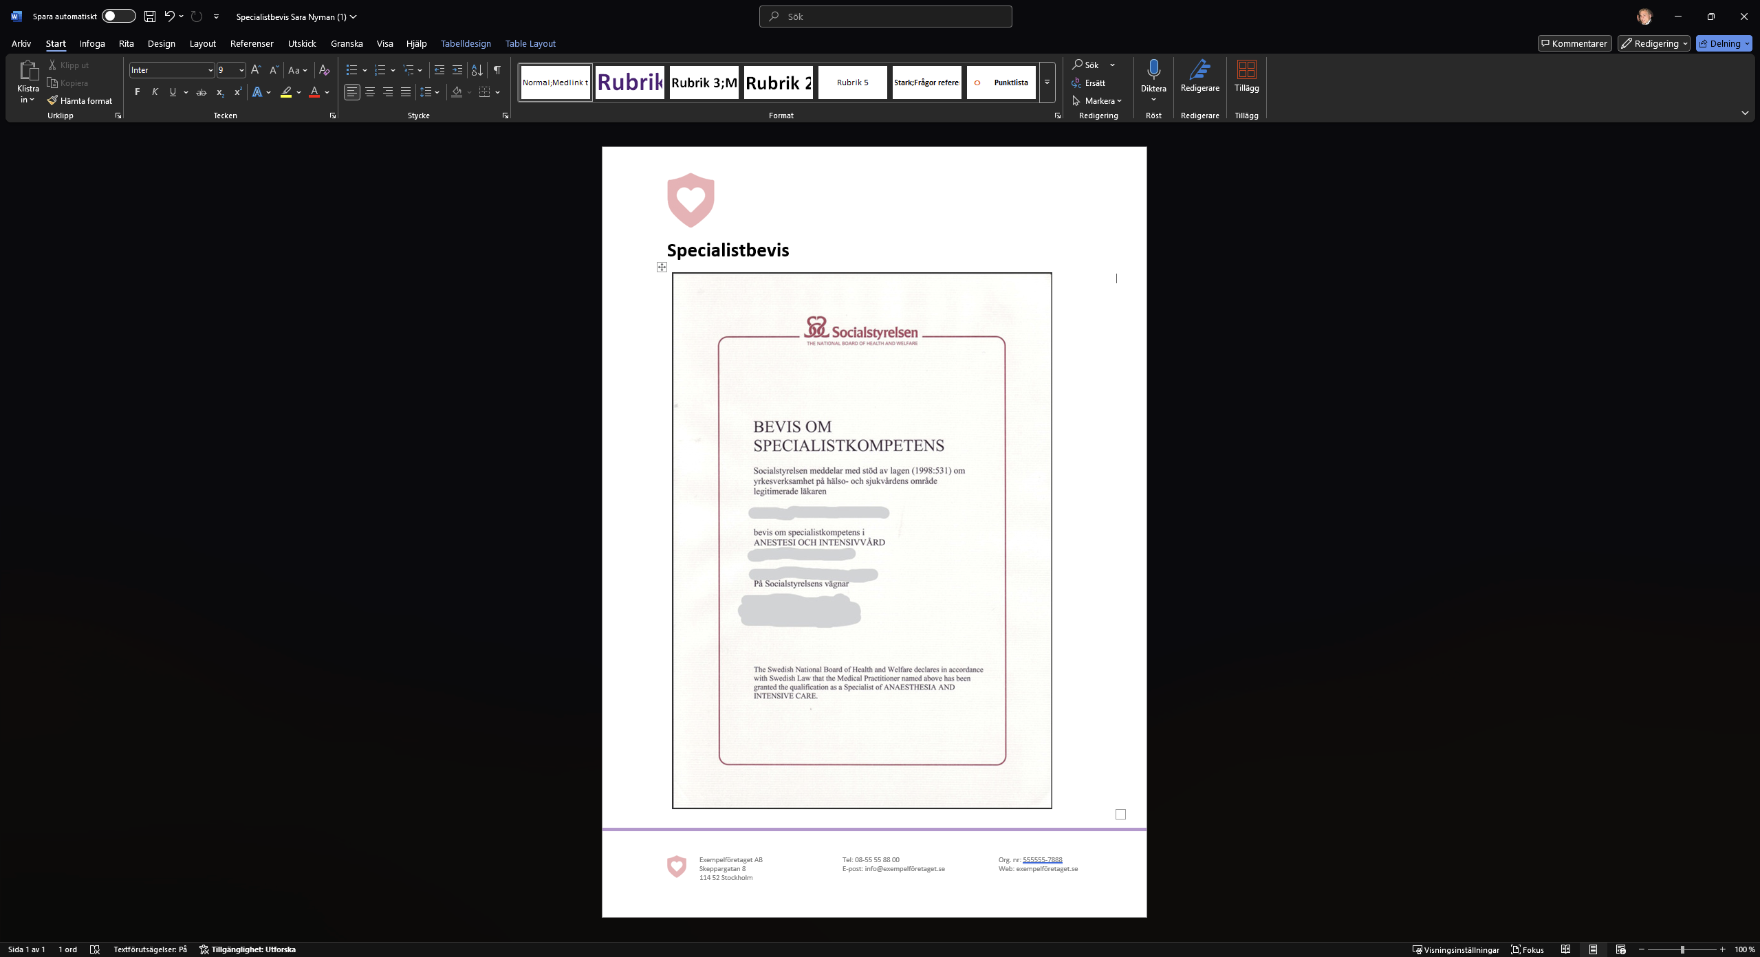Click the zoom slider in status bar
This screenshot has height=957, width=1760.
click(1682, 949)
